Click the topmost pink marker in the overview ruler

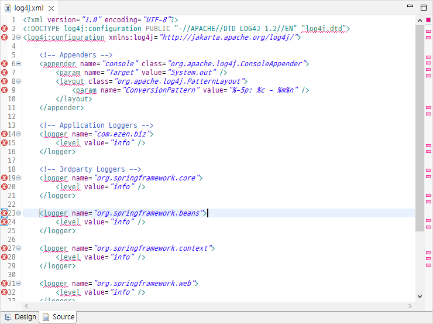coord(428,32)
